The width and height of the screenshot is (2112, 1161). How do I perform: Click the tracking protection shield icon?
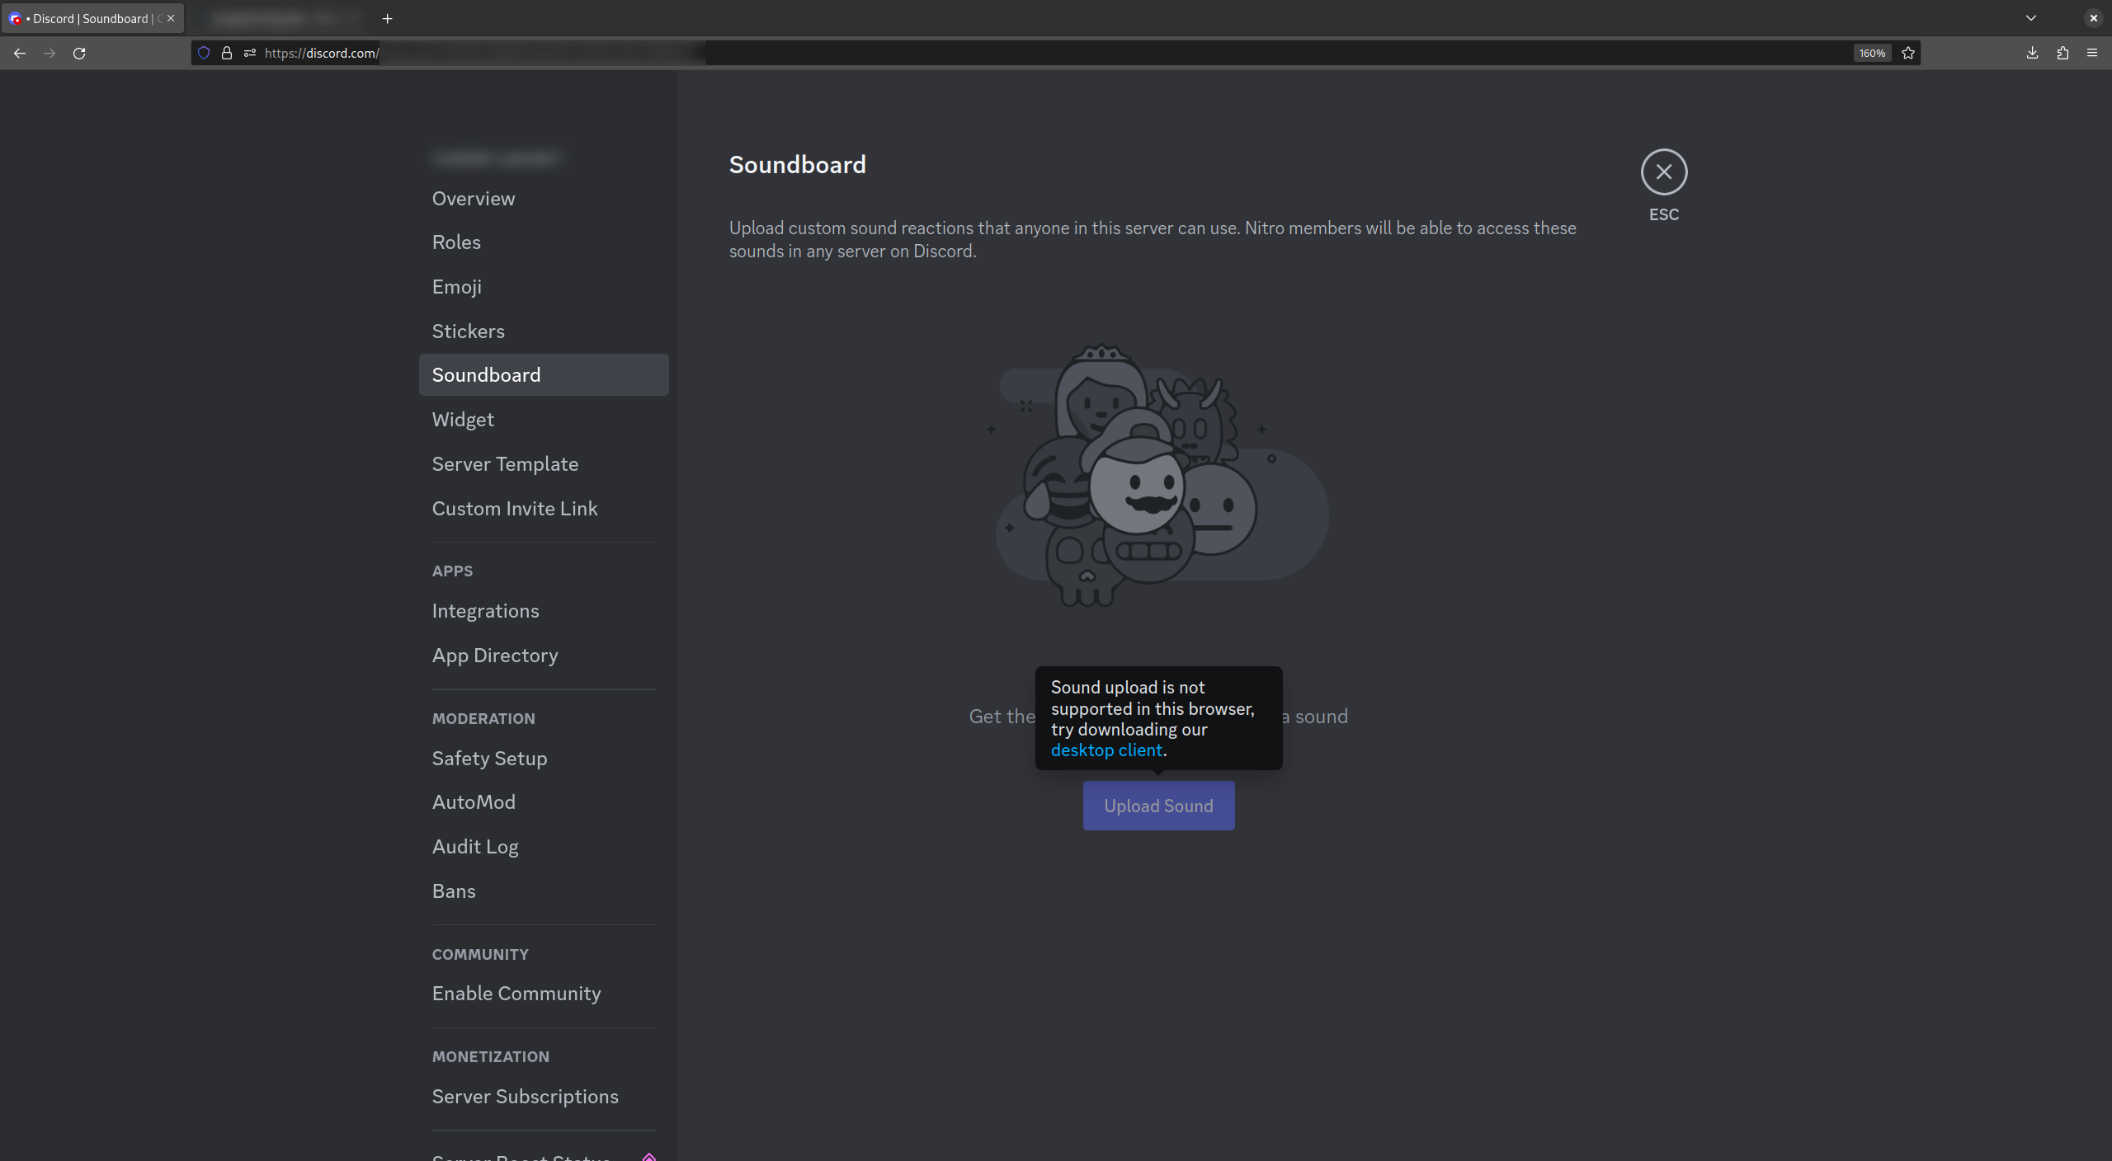204,53
